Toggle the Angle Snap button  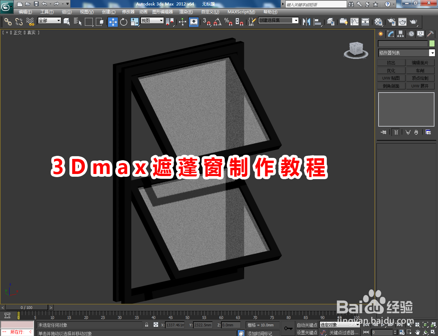coord(217,22)
